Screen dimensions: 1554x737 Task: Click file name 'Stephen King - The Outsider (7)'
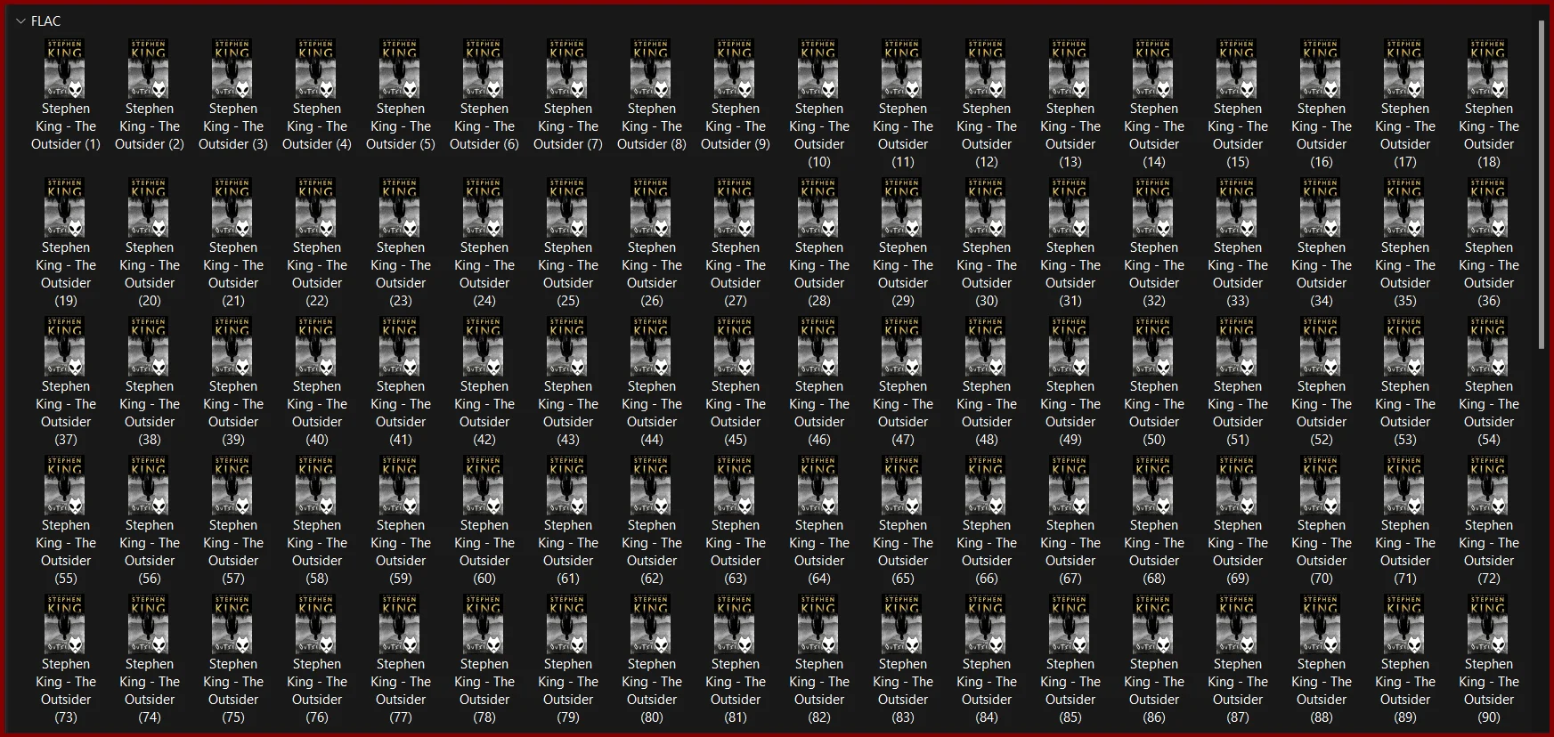pos(568,126)
